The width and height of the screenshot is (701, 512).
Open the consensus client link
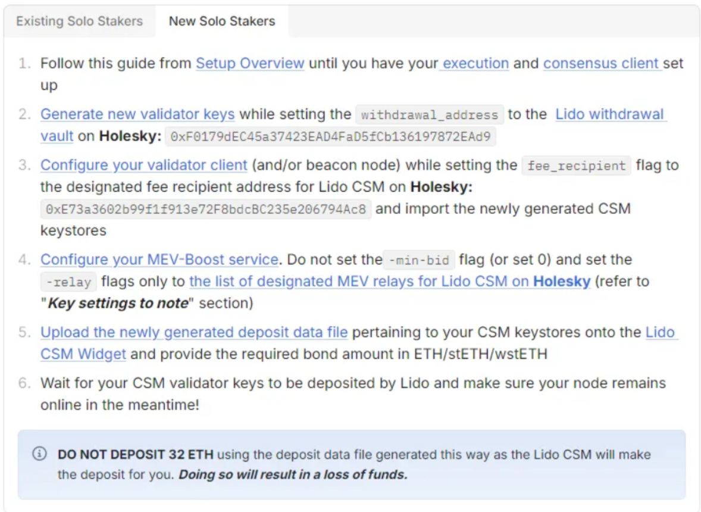pyautogui.click(x=601, y=63)
